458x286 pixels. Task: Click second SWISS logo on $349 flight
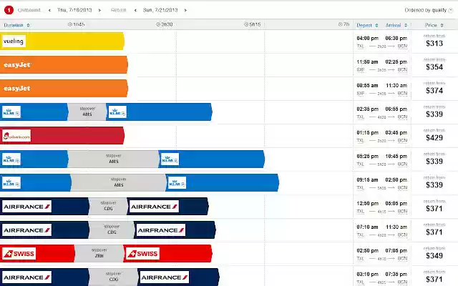pos(142,254)
